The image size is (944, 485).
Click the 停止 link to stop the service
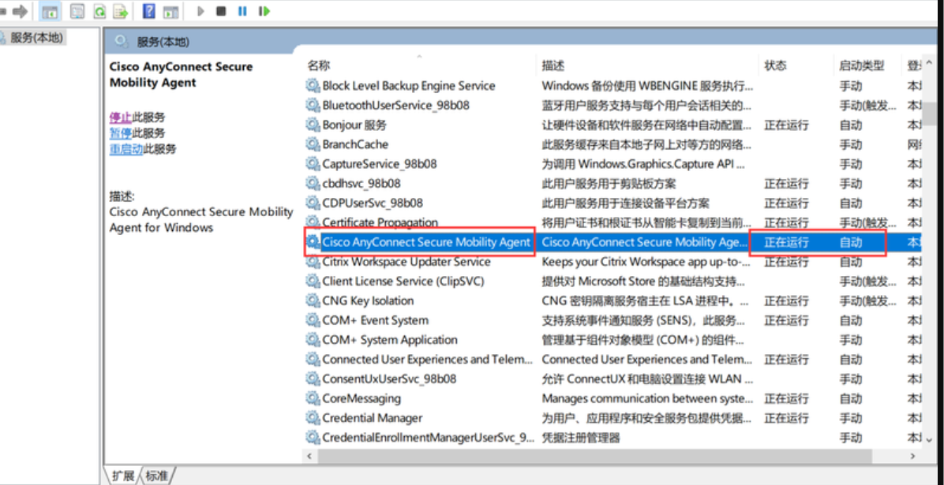(x=120, y=118)
